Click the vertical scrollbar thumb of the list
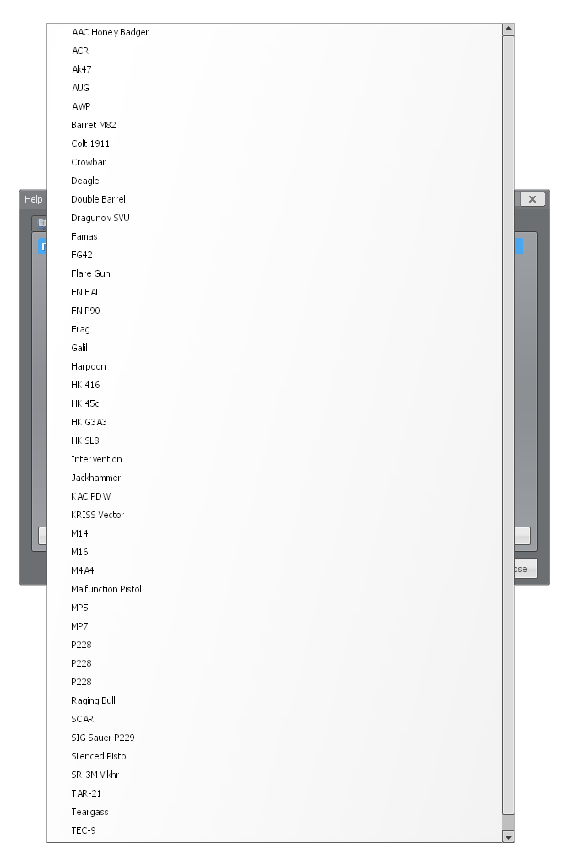Viewport: 574px width, 843px height. pyautogui.click(x=508, y=425)
